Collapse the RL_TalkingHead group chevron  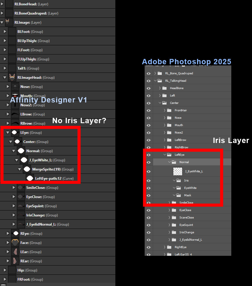pos(155,81)
